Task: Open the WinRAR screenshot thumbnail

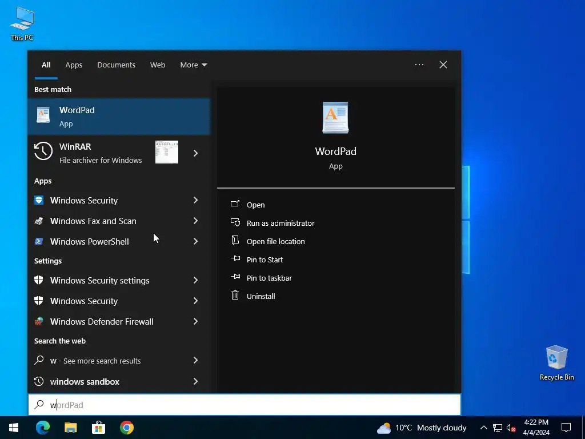Action: 167,152
